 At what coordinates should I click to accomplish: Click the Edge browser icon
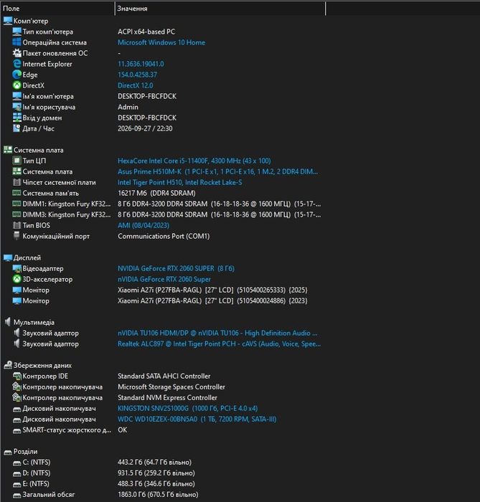pos(17,75)
